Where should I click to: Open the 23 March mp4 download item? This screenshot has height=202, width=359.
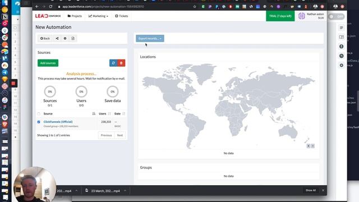tap(103, 191)
